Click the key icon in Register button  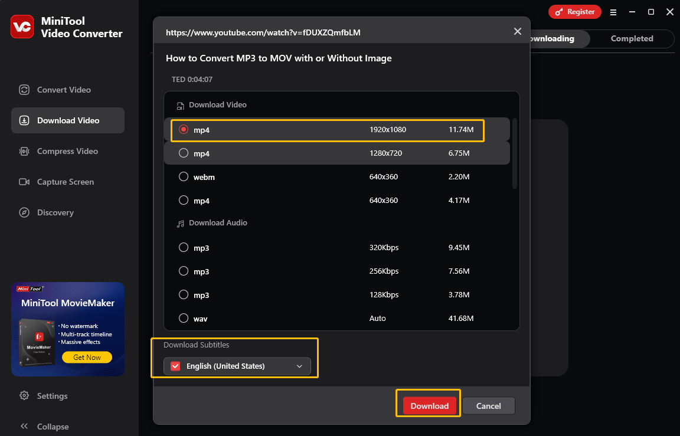click(559, 12)
